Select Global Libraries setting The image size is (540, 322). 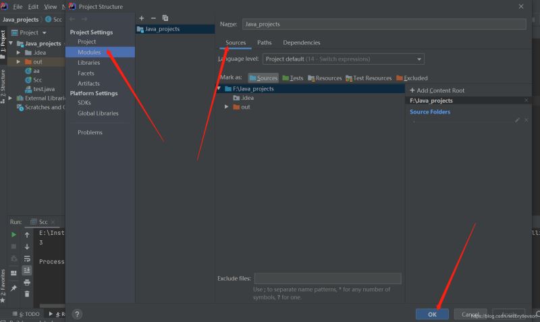pyautogui.click(x=98, y=113)
